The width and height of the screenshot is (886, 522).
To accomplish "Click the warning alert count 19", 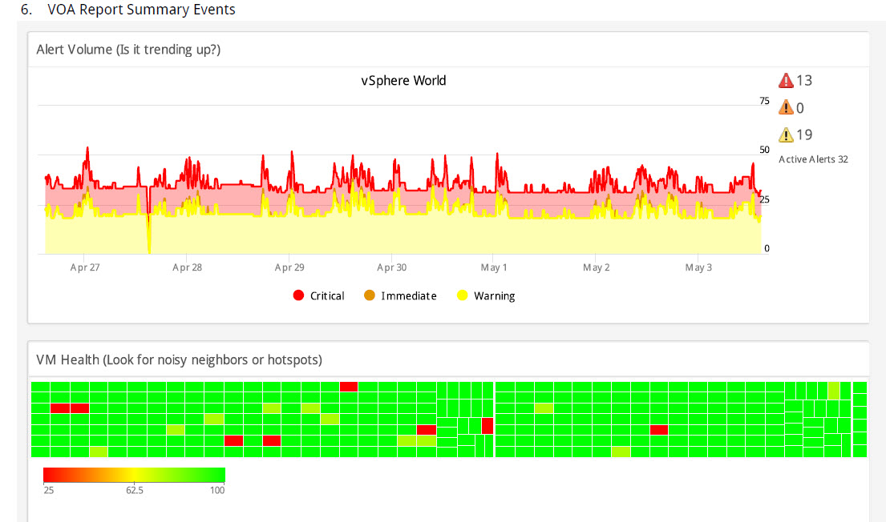I will coord(804,135).
